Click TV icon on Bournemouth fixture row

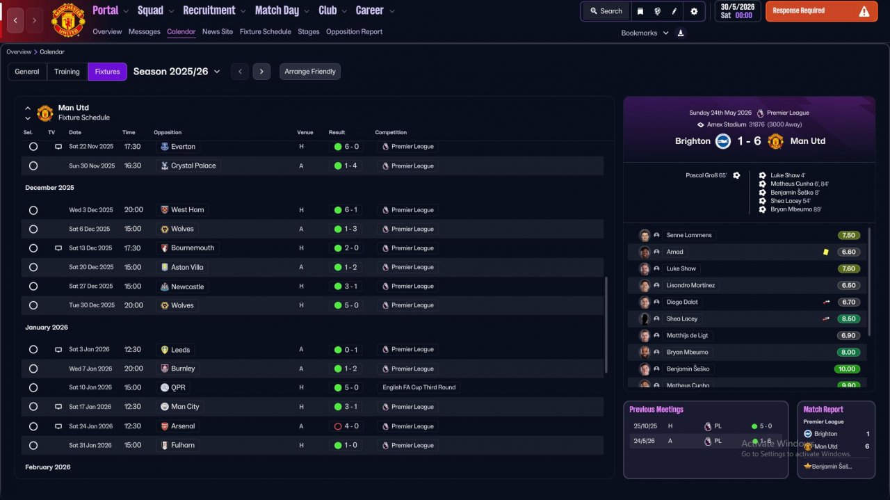tap(58, 248)
